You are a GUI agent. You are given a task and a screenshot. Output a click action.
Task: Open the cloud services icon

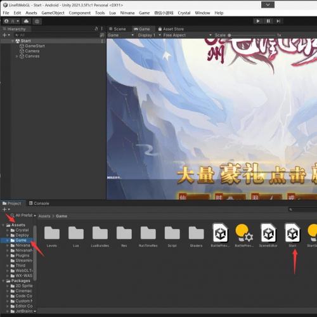[27, 21]
